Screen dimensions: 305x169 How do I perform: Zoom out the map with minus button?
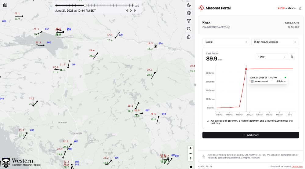pos(190,153)
